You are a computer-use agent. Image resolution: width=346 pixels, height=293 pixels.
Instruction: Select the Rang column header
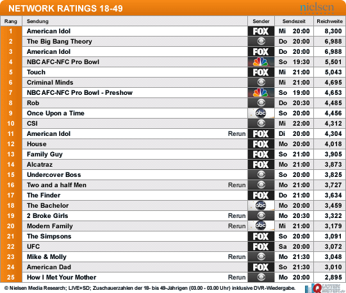[x=11, y=21]
